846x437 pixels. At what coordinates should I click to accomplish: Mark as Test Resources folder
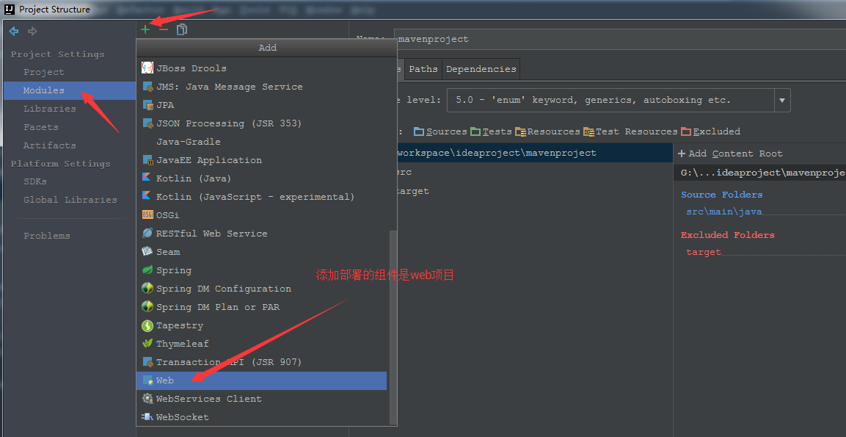[630, 131]
